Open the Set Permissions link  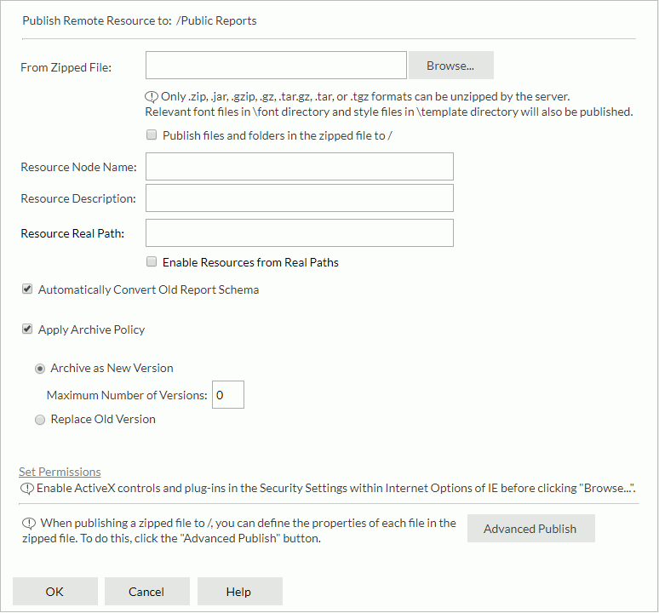click(60, 472)
